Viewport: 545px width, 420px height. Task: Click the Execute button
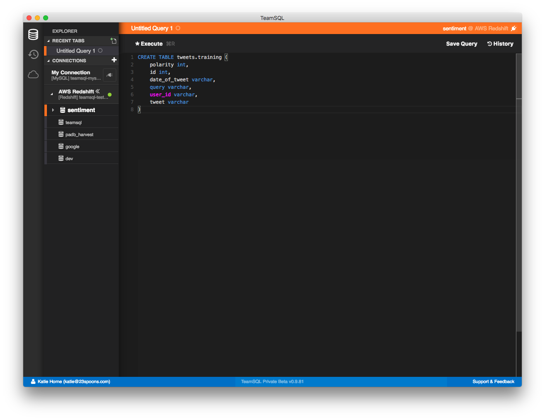149,44
